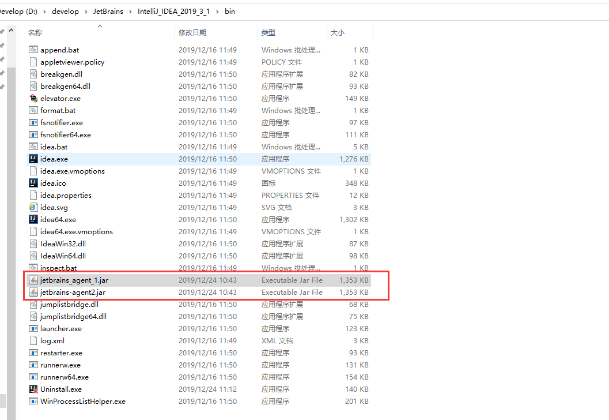Screen dimensions: 609x420
Task: Click the jumplistbridge.dll file icon
Action: 33,304
